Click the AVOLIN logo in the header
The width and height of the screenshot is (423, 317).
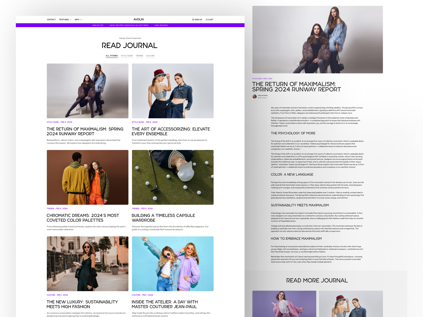coord(139,19)
